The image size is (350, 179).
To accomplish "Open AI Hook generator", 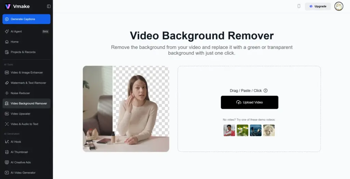I will point(26,141).
